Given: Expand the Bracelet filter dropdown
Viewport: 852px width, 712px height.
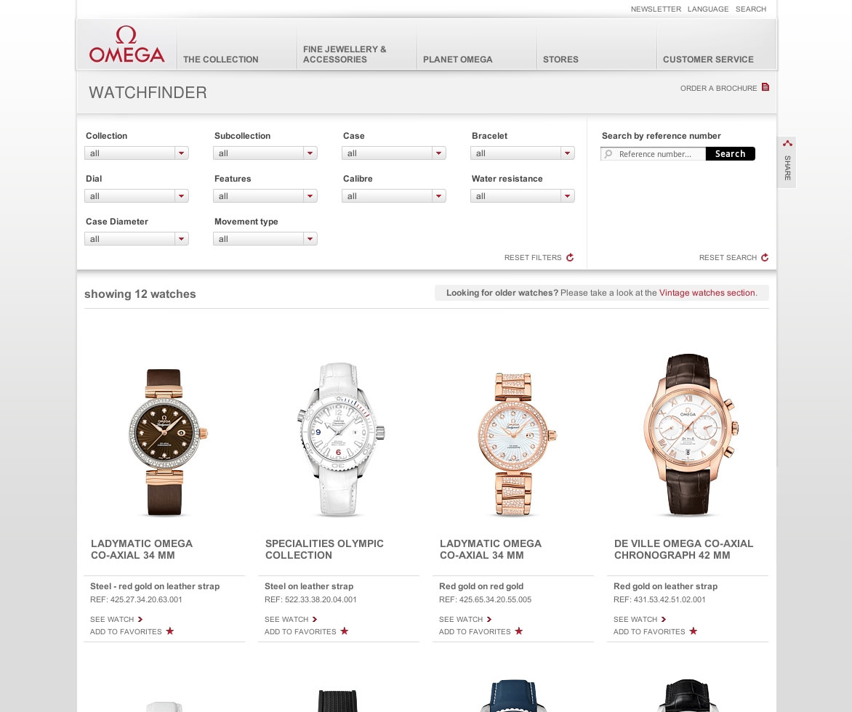Looking at the screenshot, I should 522,153.
